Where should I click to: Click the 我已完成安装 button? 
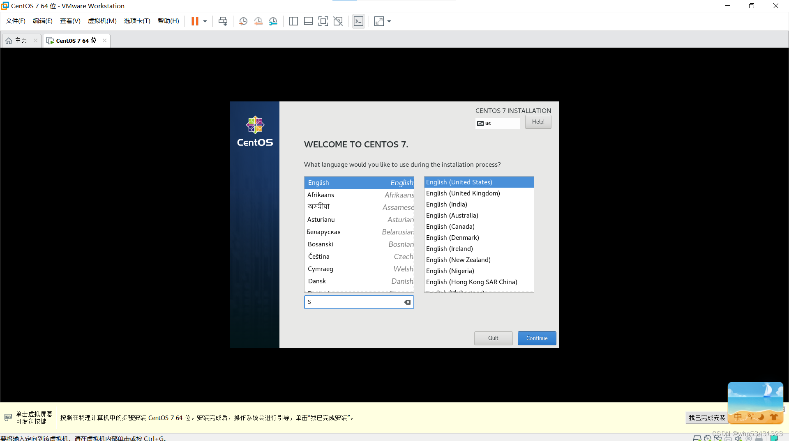[707, 418]
